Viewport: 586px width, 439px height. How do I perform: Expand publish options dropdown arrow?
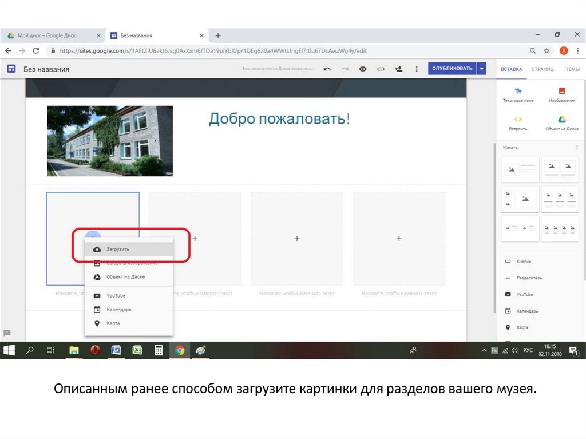point(482,69)
